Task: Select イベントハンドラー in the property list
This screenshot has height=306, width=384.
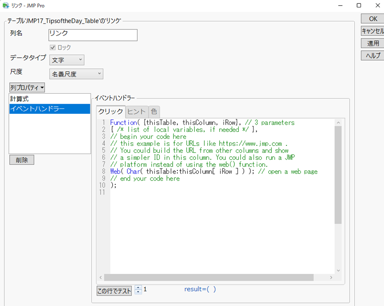Action: [50, 109]
